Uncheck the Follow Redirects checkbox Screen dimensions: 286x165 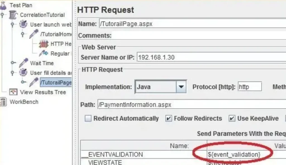tap(169, 119)
